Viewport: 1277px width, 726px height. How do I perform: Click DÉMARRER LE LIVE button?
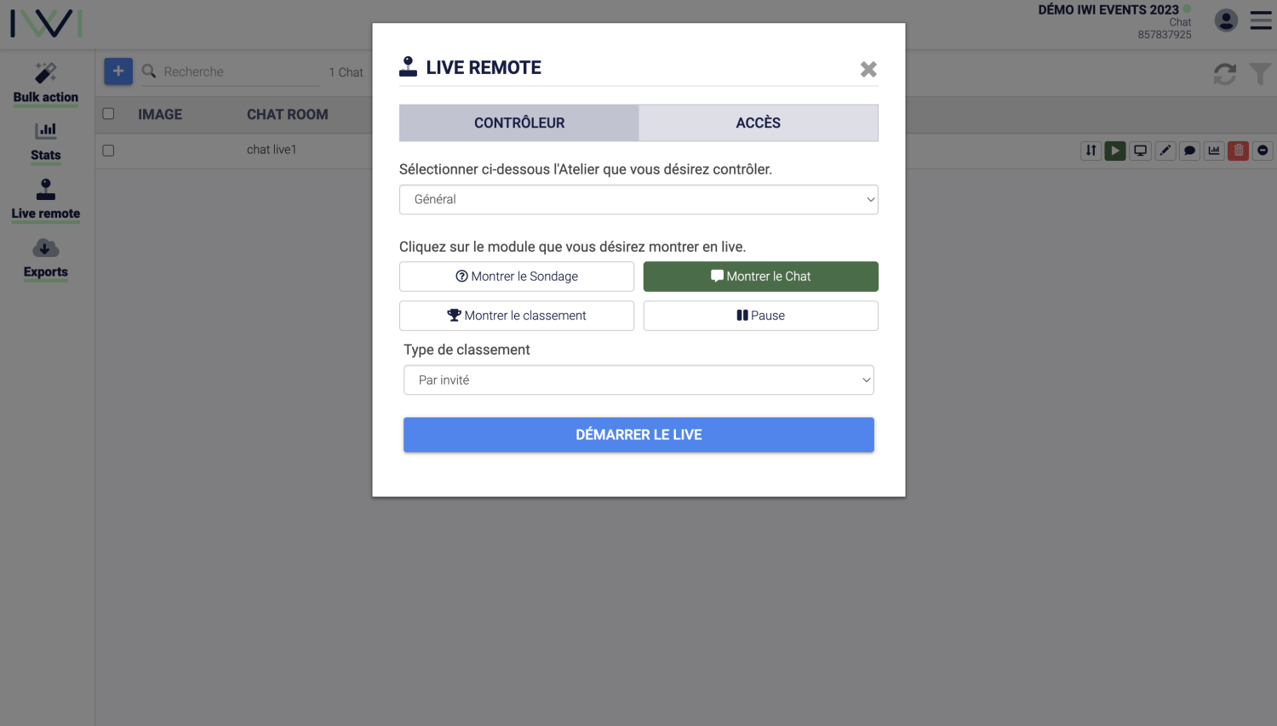638,435
